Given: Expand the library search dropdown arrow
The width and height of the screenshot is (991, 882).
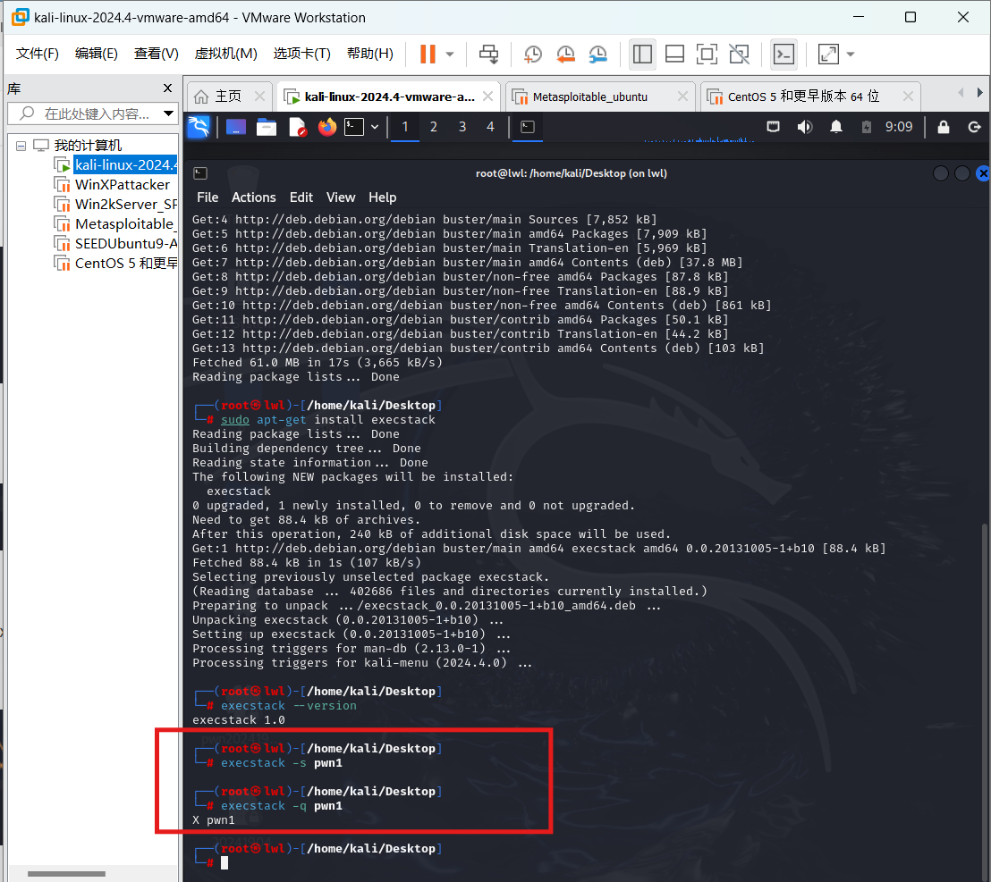Looking at the screenshot, I should click(x=169, y=113).
